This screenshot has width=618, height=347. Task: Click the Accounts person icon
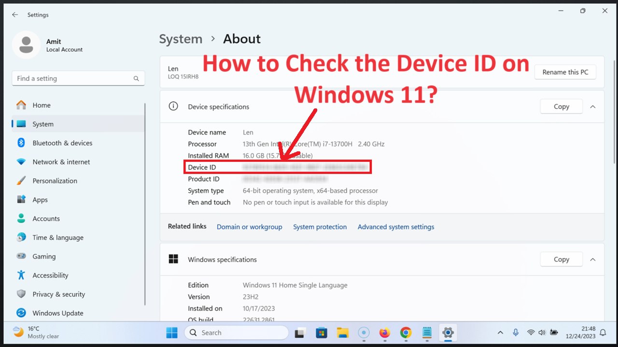click(21, 218)
